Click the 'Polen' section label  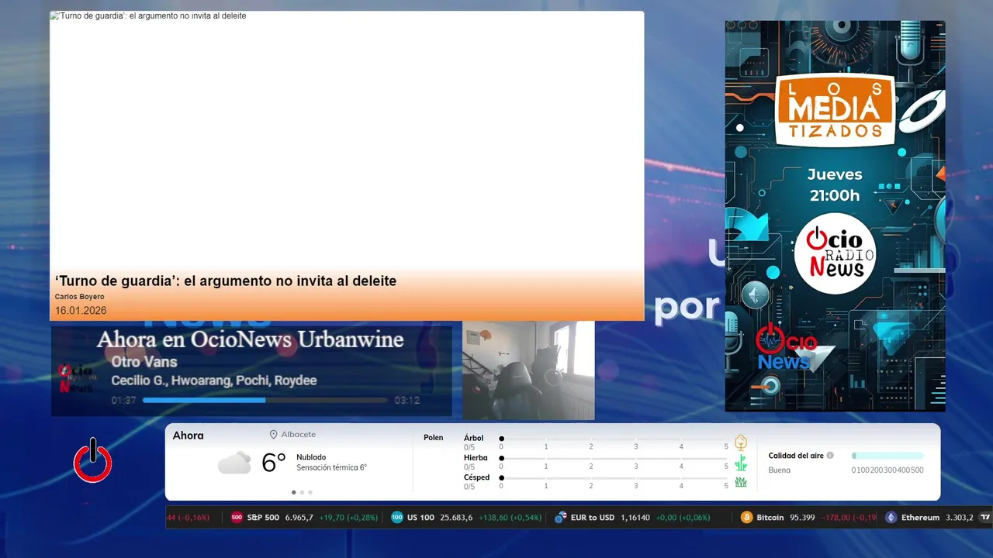click(434, 438)
